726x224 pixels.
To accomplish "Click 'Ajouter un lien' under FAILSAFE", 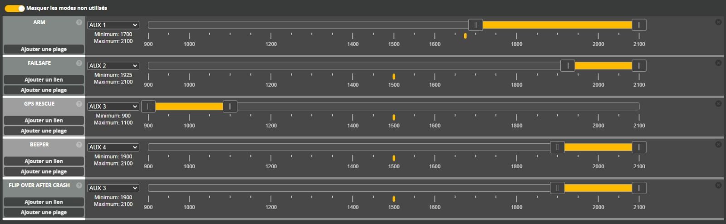I will click(x=44, y=79).
